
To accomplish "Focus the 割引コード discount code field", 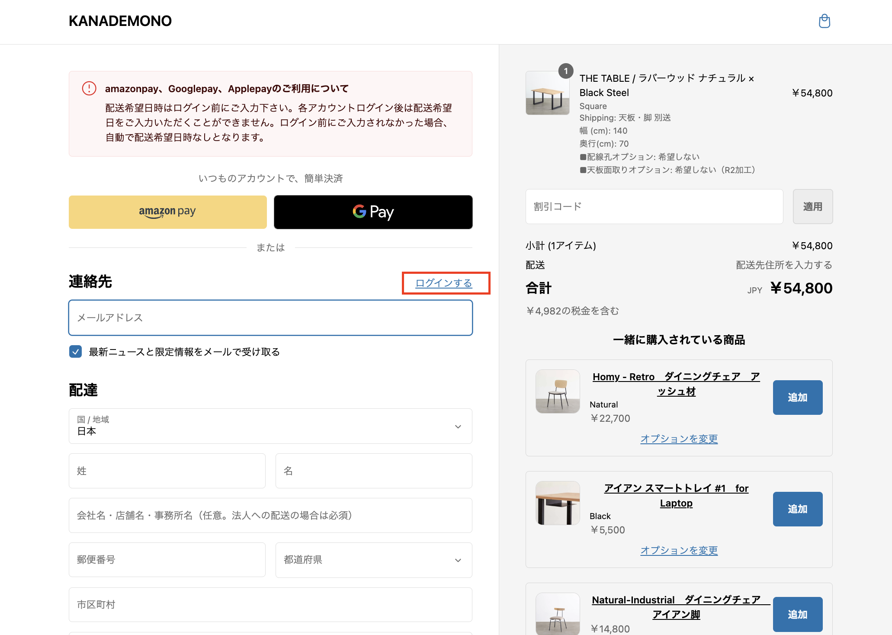I will click(654, 207).
